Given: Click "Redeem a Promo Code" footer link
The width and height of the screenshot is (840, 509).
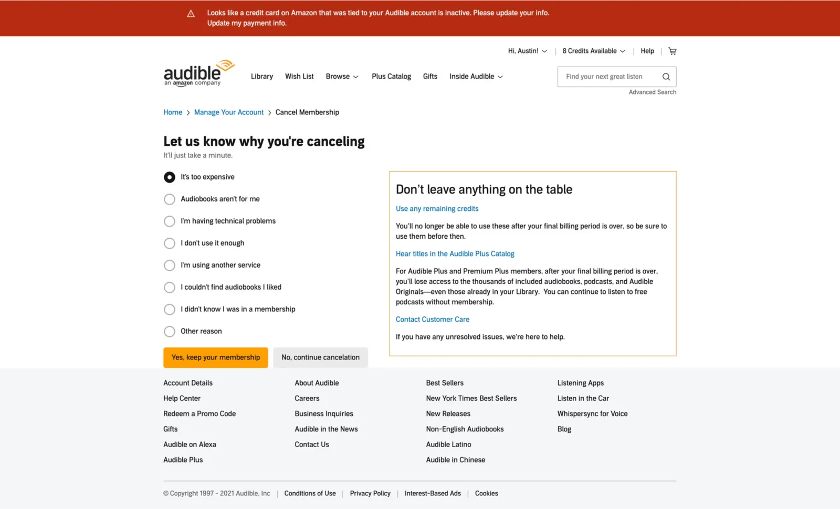Looking at the screenshot, I should (x=199, y=413).
